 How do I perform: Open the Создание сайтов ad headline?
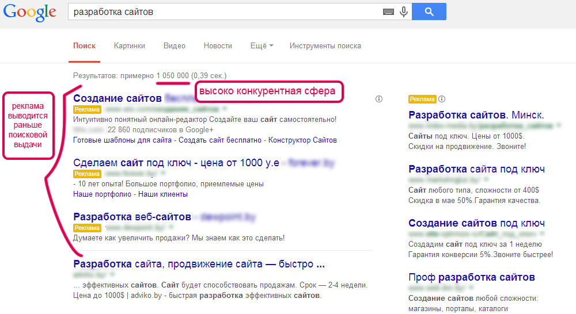pos(117,98)
